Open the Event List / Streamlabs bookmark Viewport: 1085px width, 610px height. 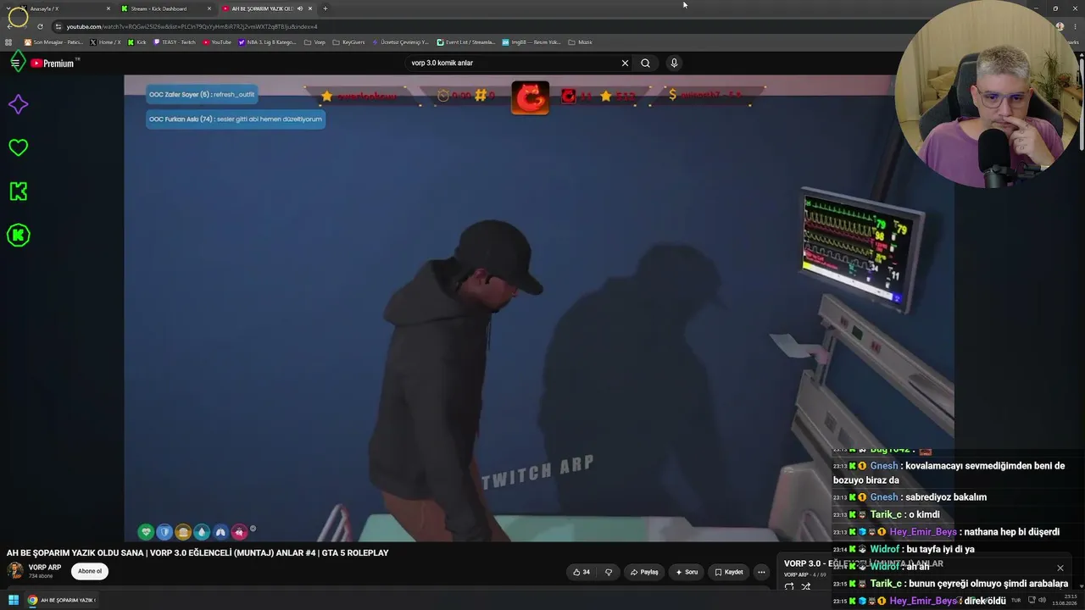click(465, 42)
